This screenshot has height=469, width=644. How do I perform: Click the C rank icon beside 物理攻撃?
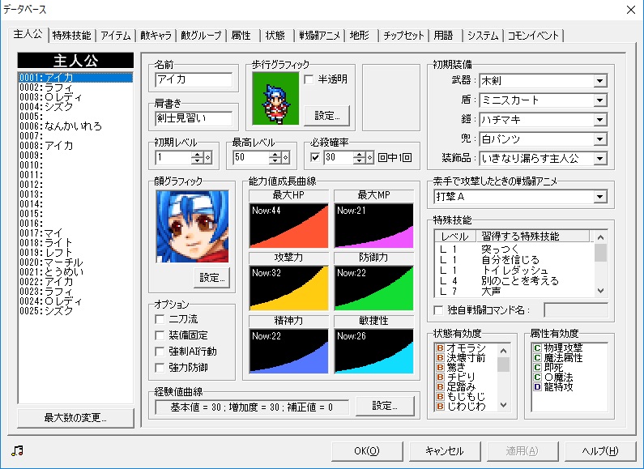[x=537, y=347]
